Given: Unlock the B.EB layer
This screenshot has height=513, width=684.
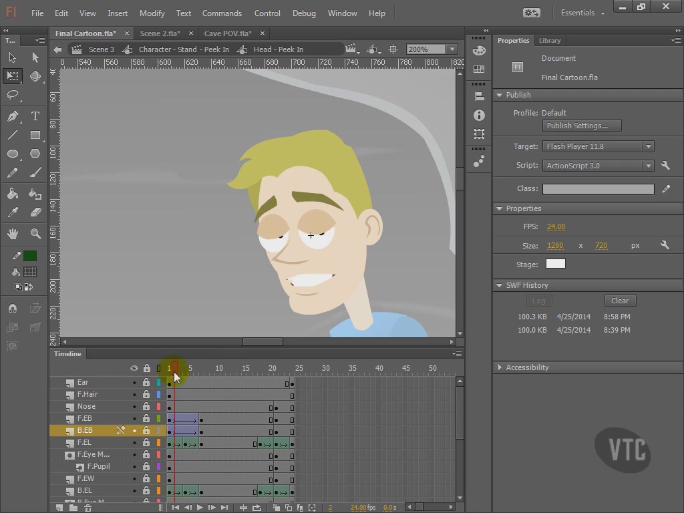Looking at the screenshot, I should pos(146,431).
